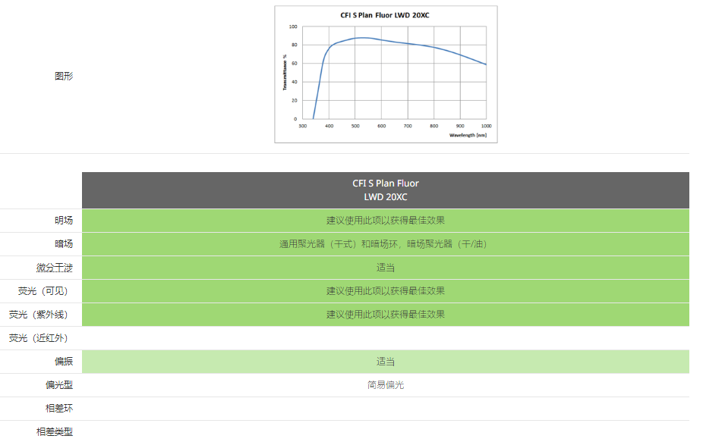This screenshot has height=442, width=703.
Task: Open the CFI S Plan Fluor transmittance chart image
Action: click(x=386, y=74)
